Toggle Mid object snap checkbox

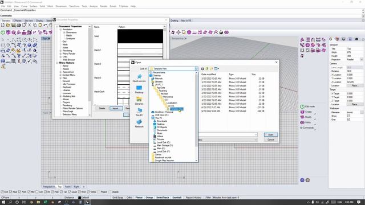pyautogui.click(x=29, y=192)
